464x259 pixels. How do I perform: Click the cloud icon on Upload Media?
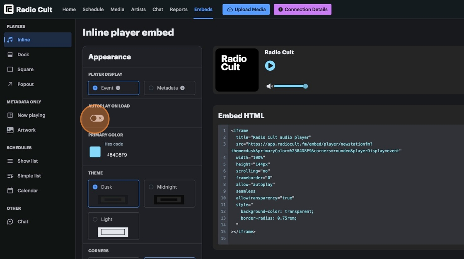pyautogui.click(x=230, y=10)
